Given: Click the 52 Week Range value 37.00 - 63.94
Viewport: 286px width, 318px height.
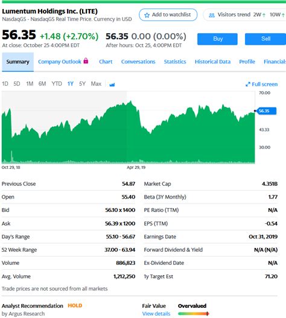Looking at the screenshot, I should point(120,250).
